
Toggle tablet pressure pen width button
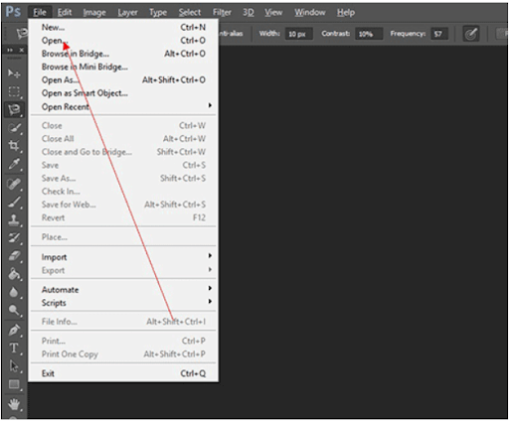click(471, 34)
